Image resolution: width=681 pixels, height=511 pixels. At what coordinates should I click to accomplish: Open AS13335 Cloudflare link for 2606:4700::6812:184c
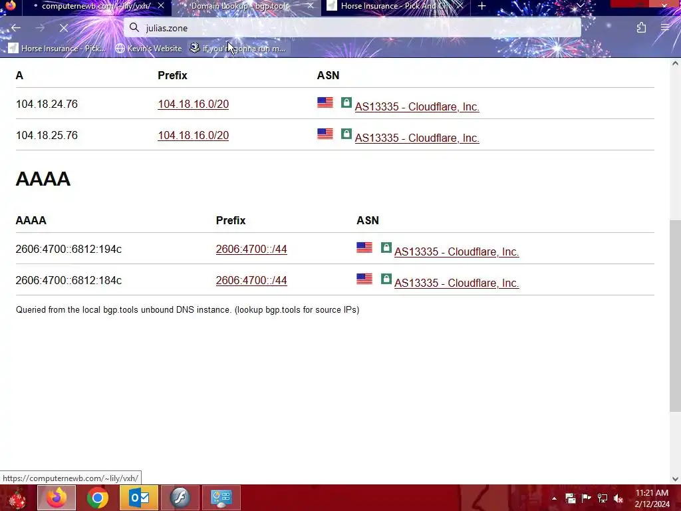point(456,283)
